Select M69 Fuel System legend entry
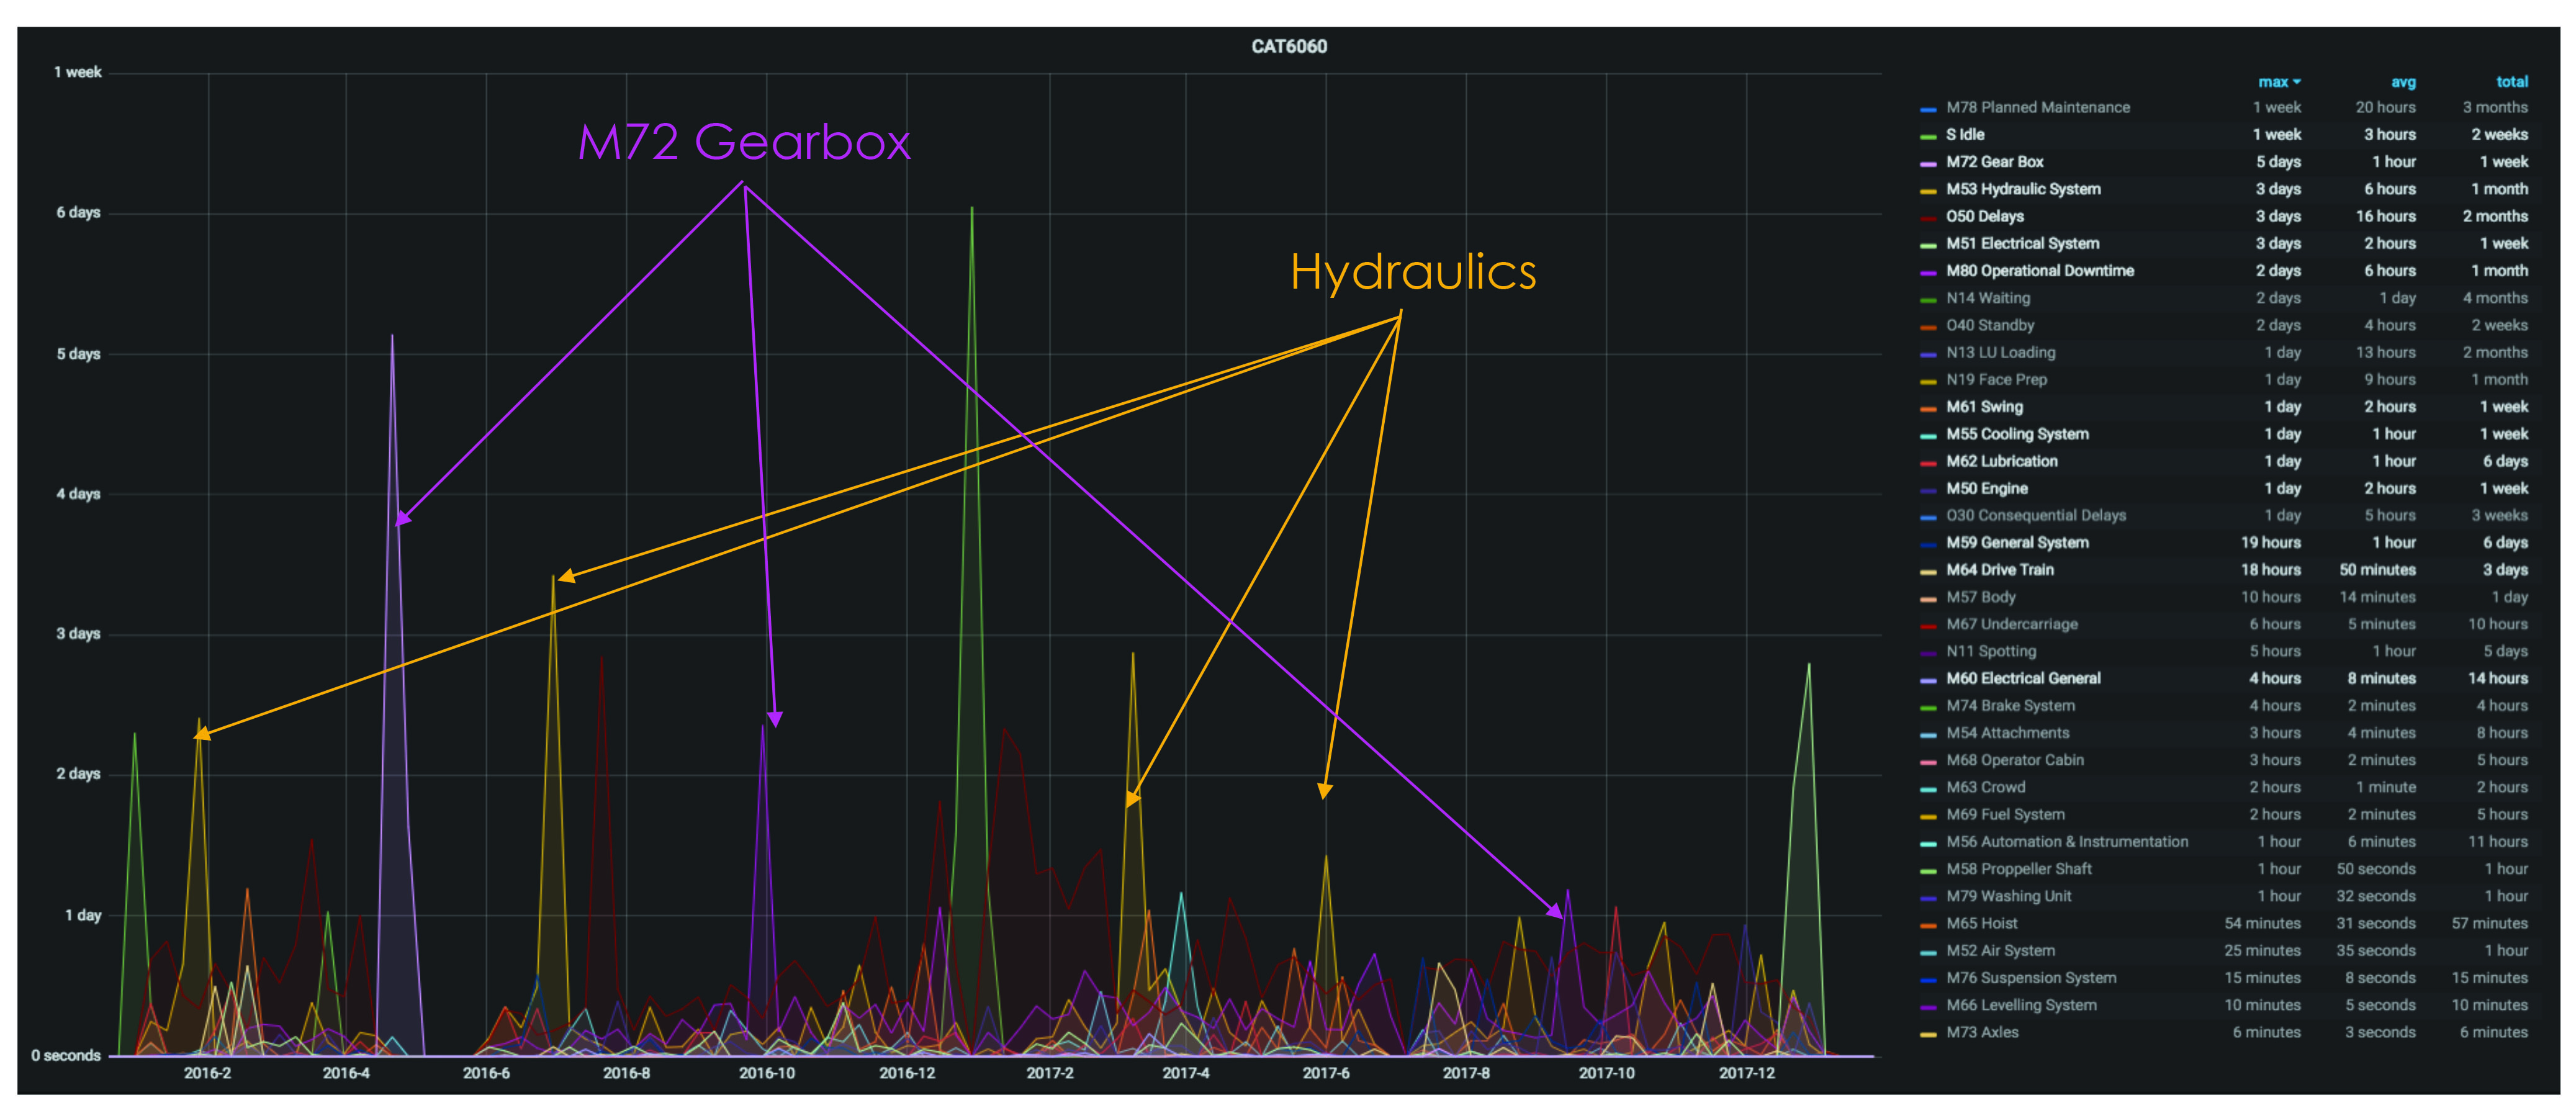 [x=2005, y=814]
